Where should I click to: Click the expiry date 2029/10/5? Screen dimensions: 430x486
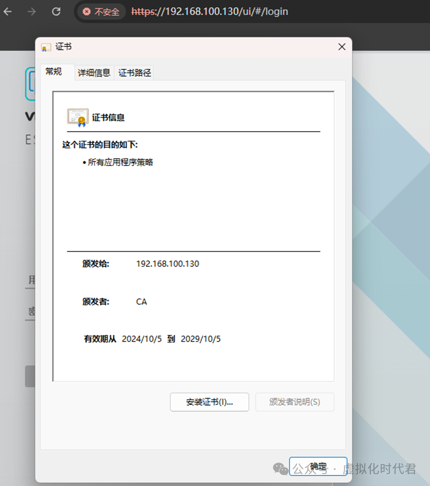(201, 339)
